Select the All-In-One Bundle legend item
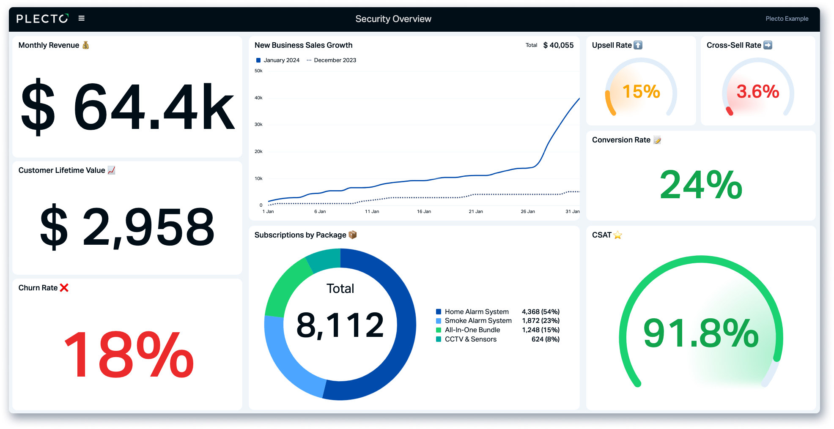 [x=468, y=330]
